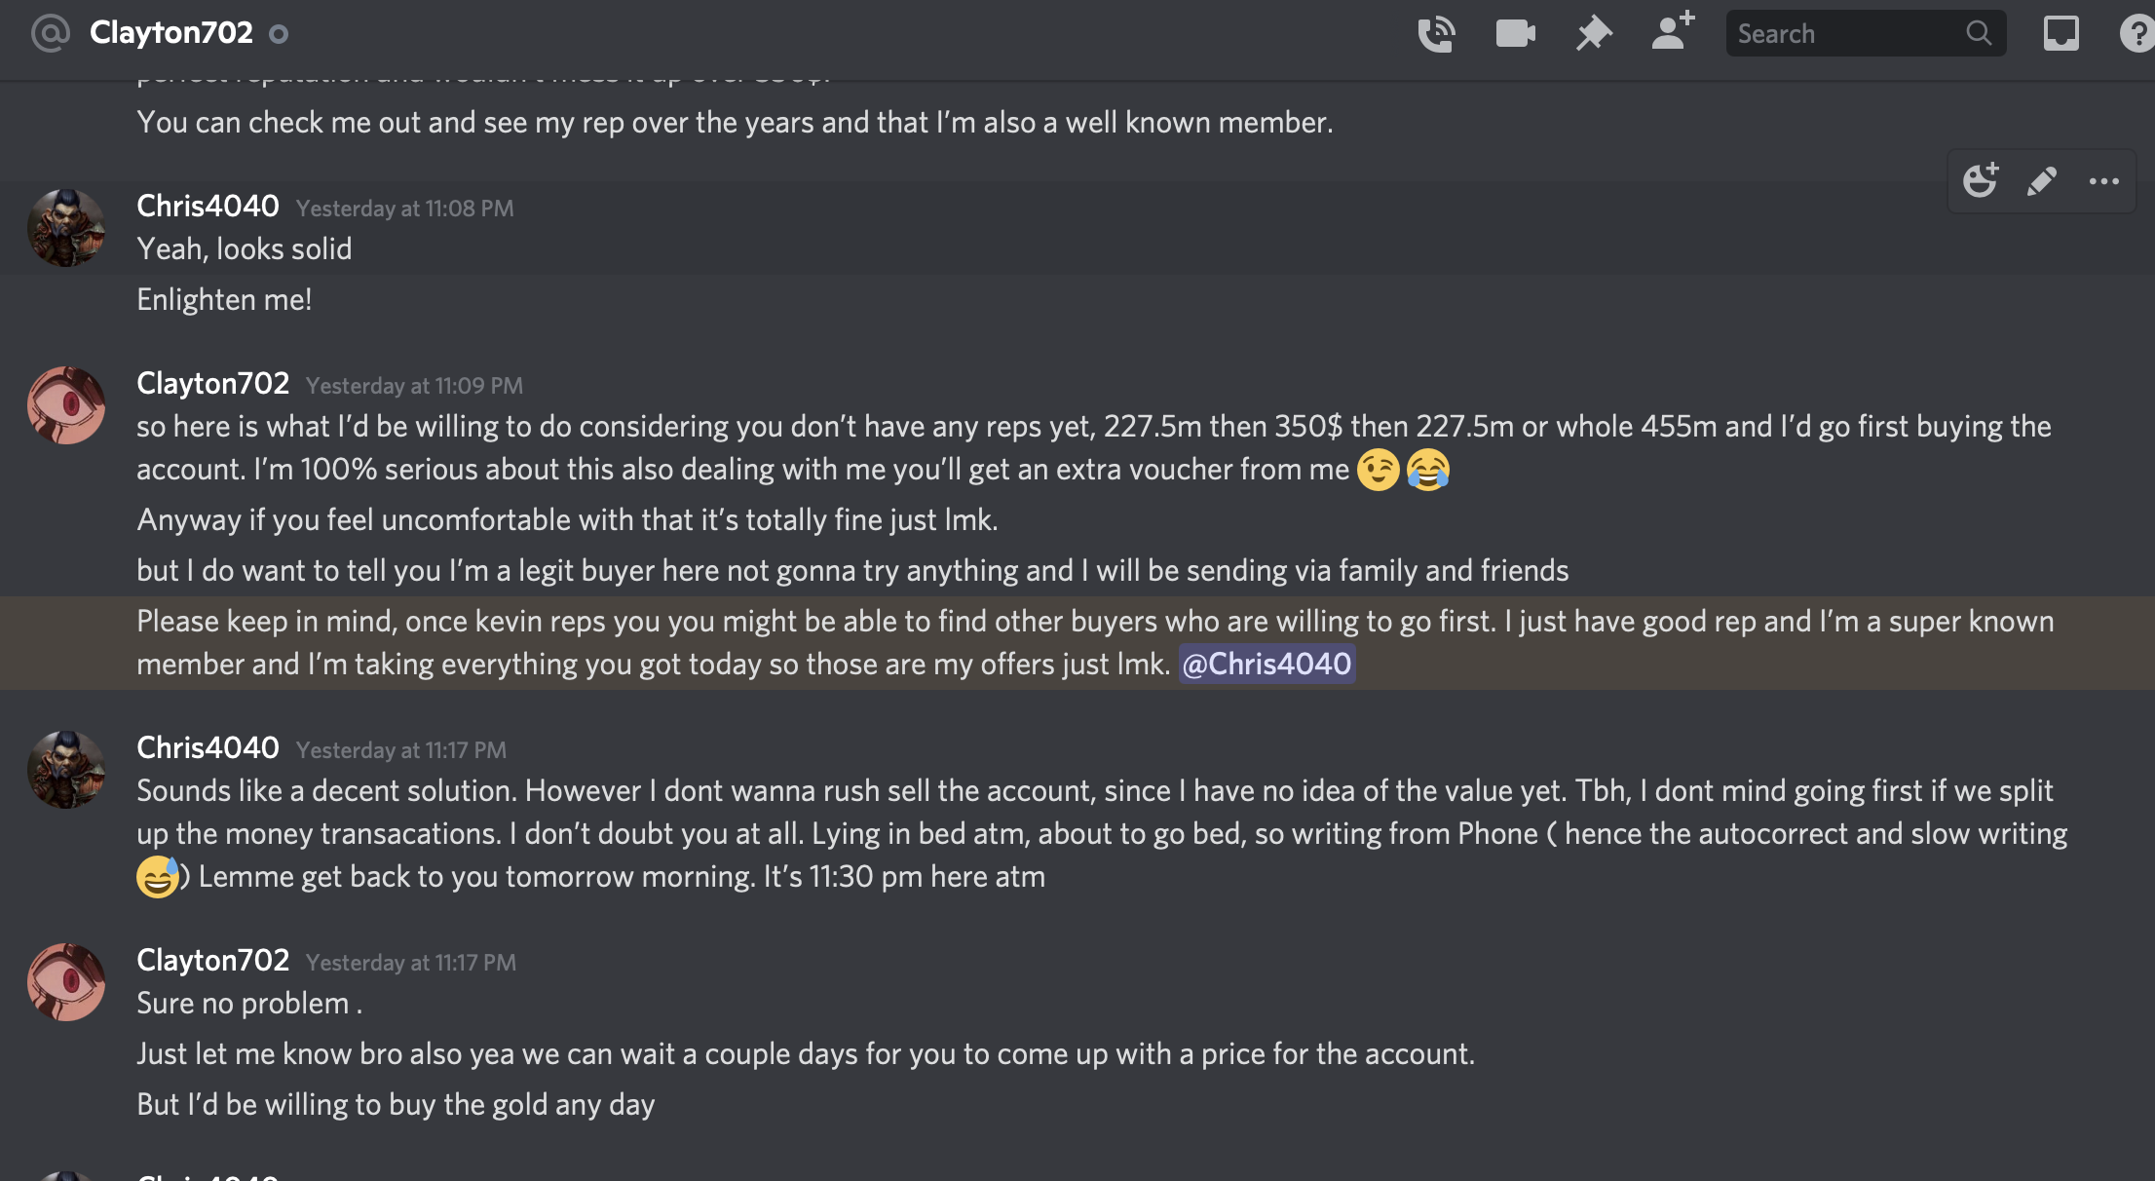Open Chris4040's avatar at 11:08 PM message

pos(66,228)
